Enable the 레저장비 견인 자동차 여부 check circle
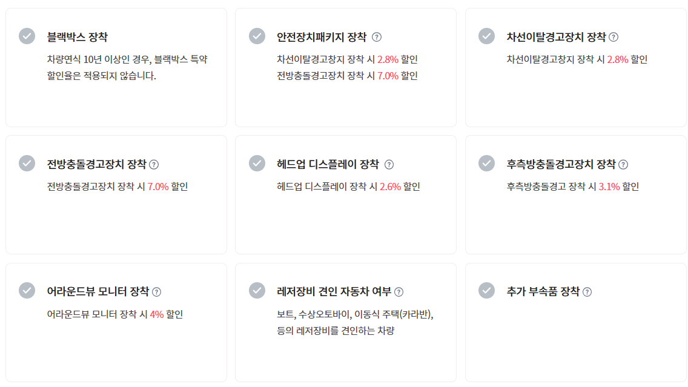This screenshot has height=387, width=688. coord(257,291)
